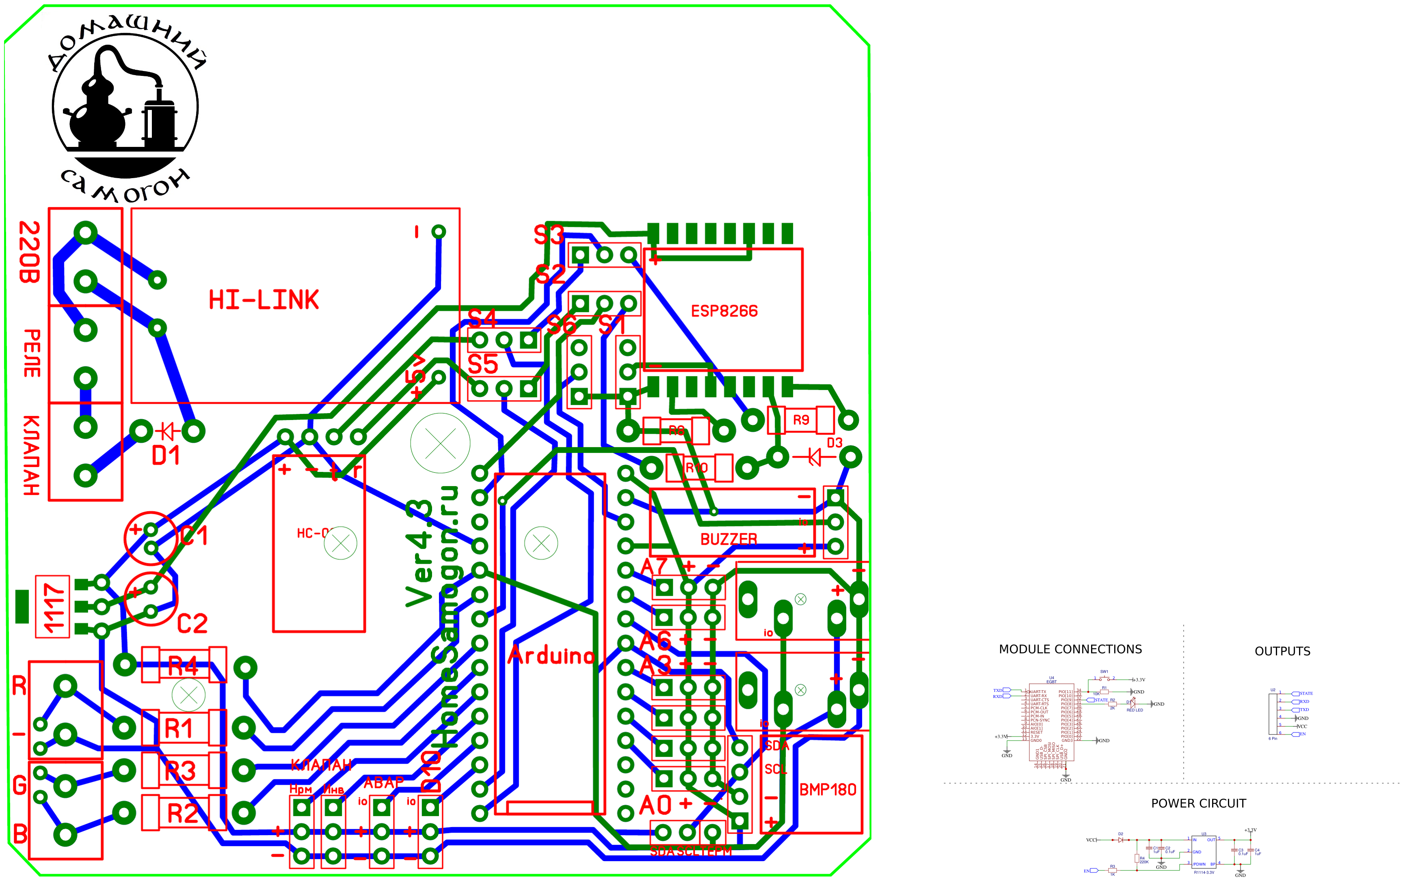Click the D3 diode symbol on the PCB
The width and height of the screenshot is (1407, 883).
814,457
